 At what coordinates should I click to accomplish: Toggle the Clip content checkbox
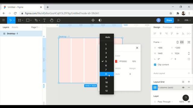[155, 65]
